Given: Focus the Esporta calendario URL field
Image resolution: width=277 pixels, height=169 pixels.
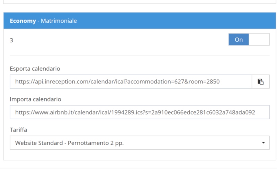Looking at the screenshot, I should click(x=131, y=81).
